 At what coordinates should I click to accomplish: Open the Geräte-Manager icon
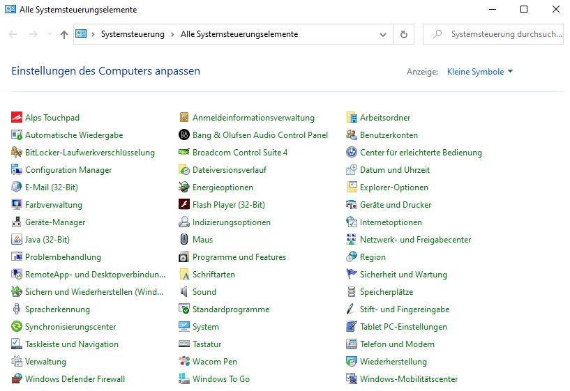(17, 222)
